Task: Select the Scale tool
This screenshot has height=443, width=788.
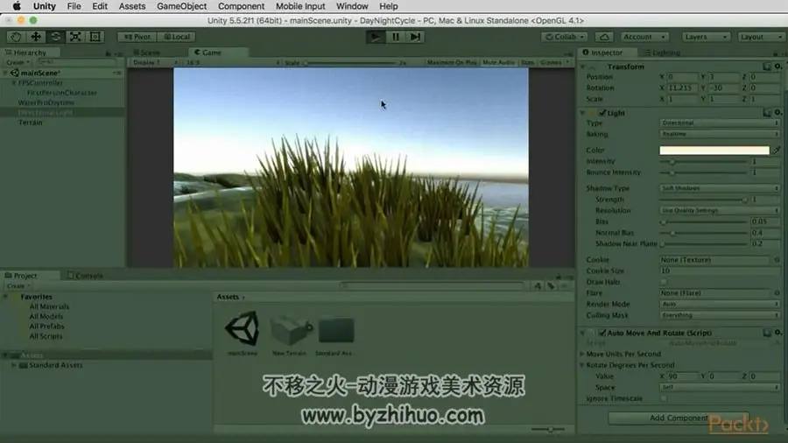Action: tap(75, 37)
